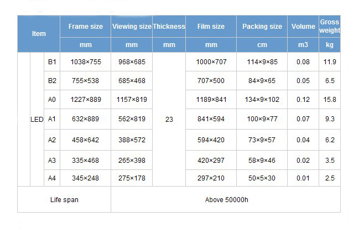Click the A0 gross weight 15.8
The image size is (359, 232).
330,99
